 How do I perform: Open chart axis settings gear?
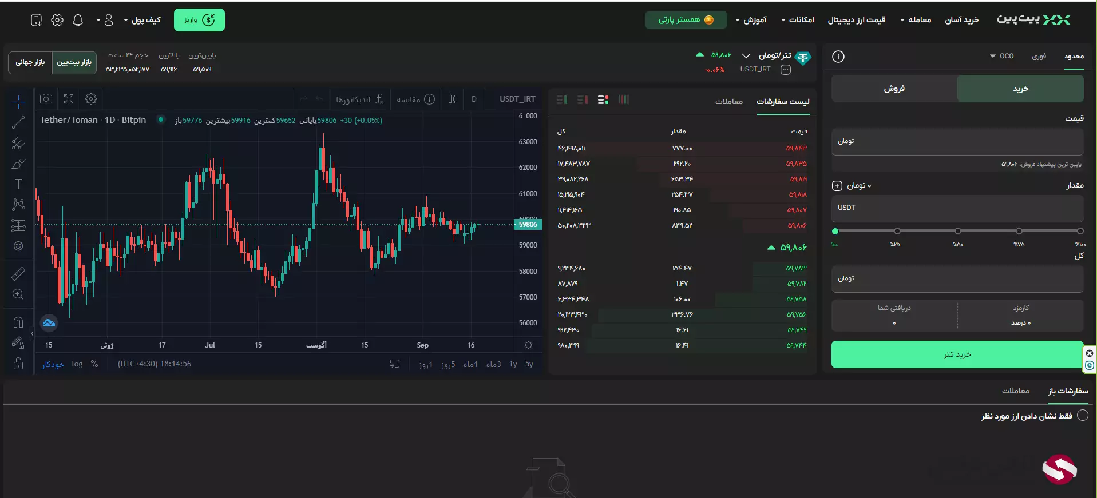528,345
